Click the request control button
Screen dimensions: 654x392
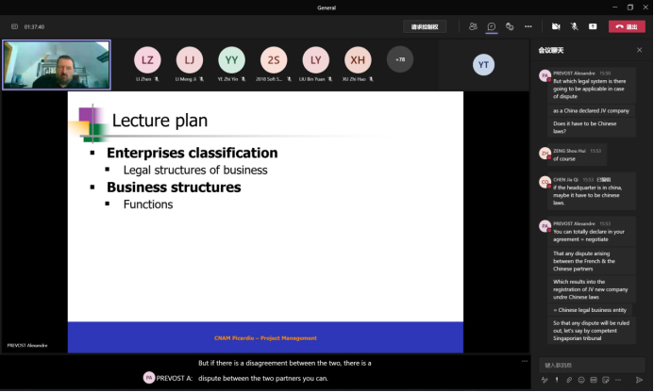(425, 26)
